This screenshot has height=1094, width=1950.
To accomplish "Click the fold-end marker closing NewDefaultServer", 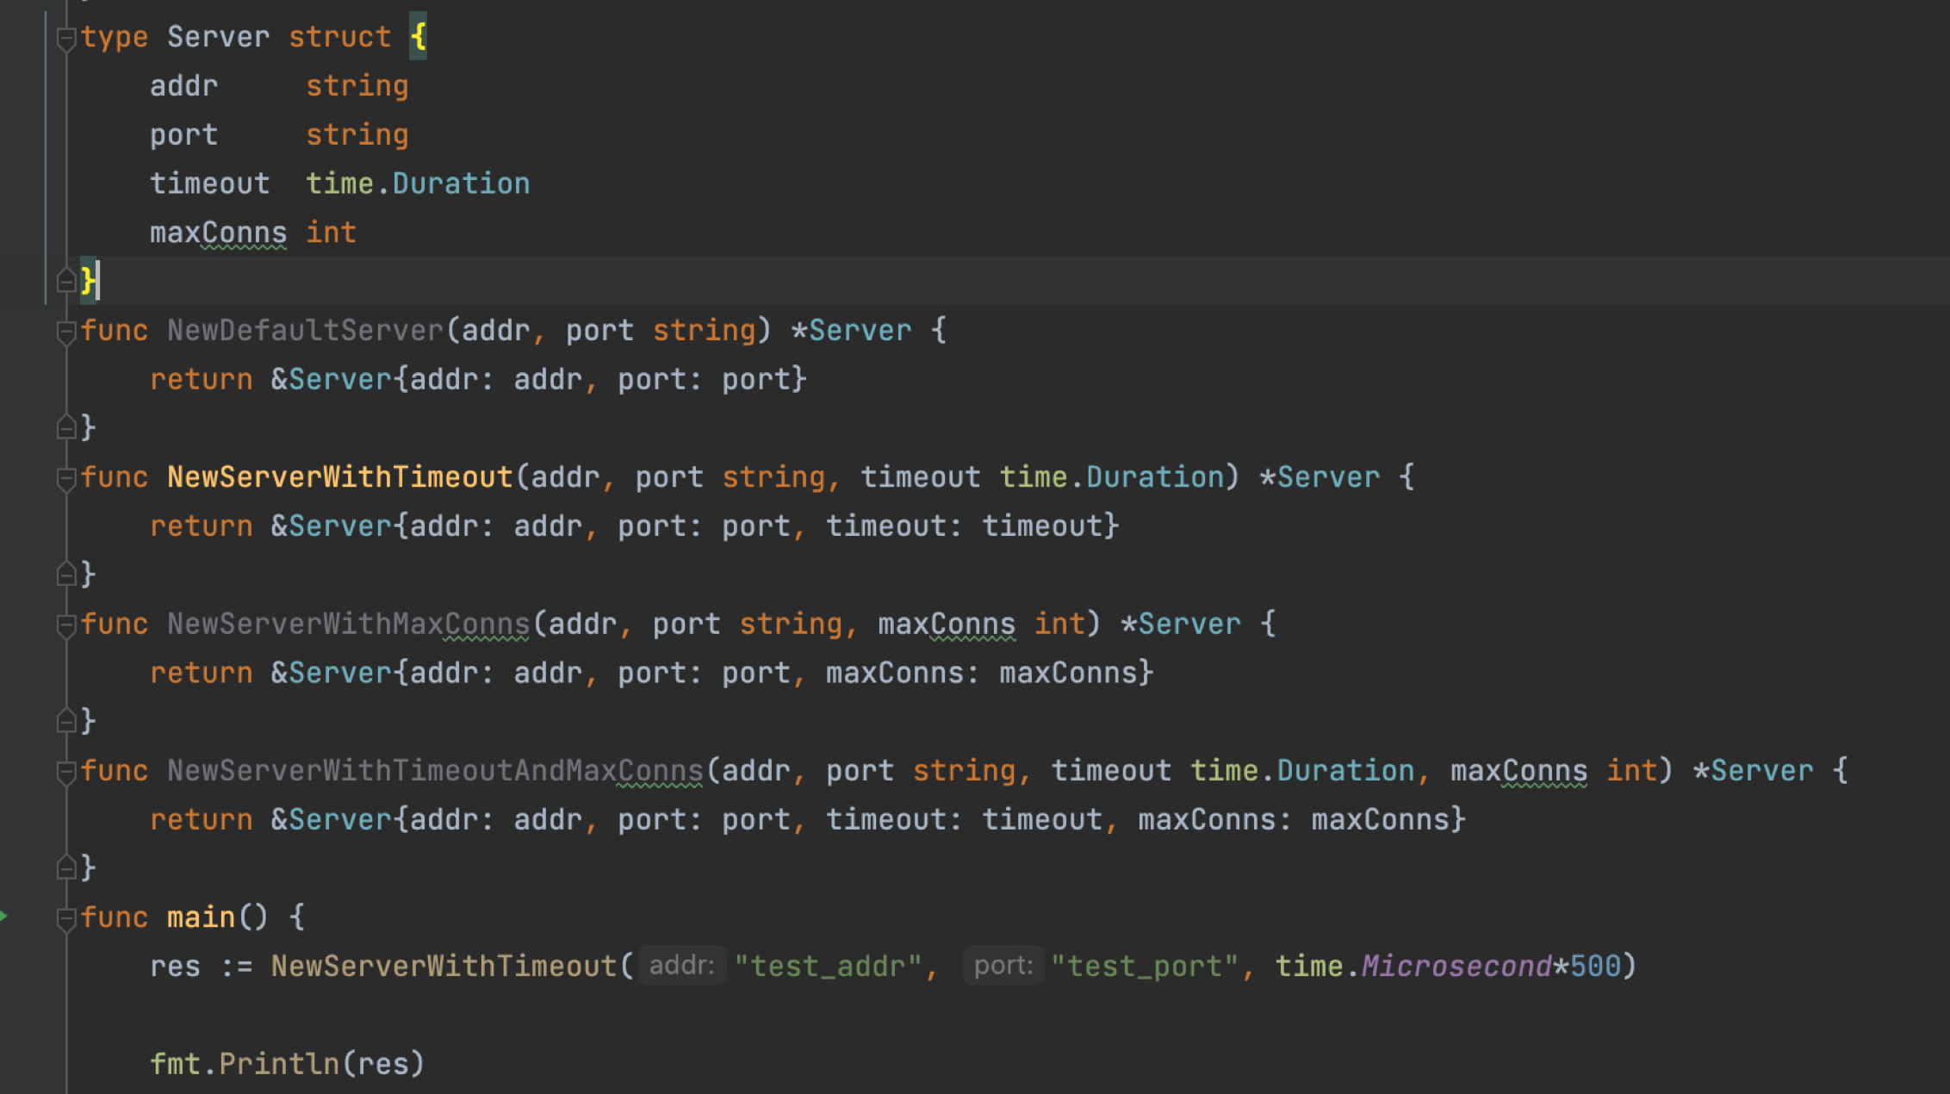I will [x=65, y=427].
